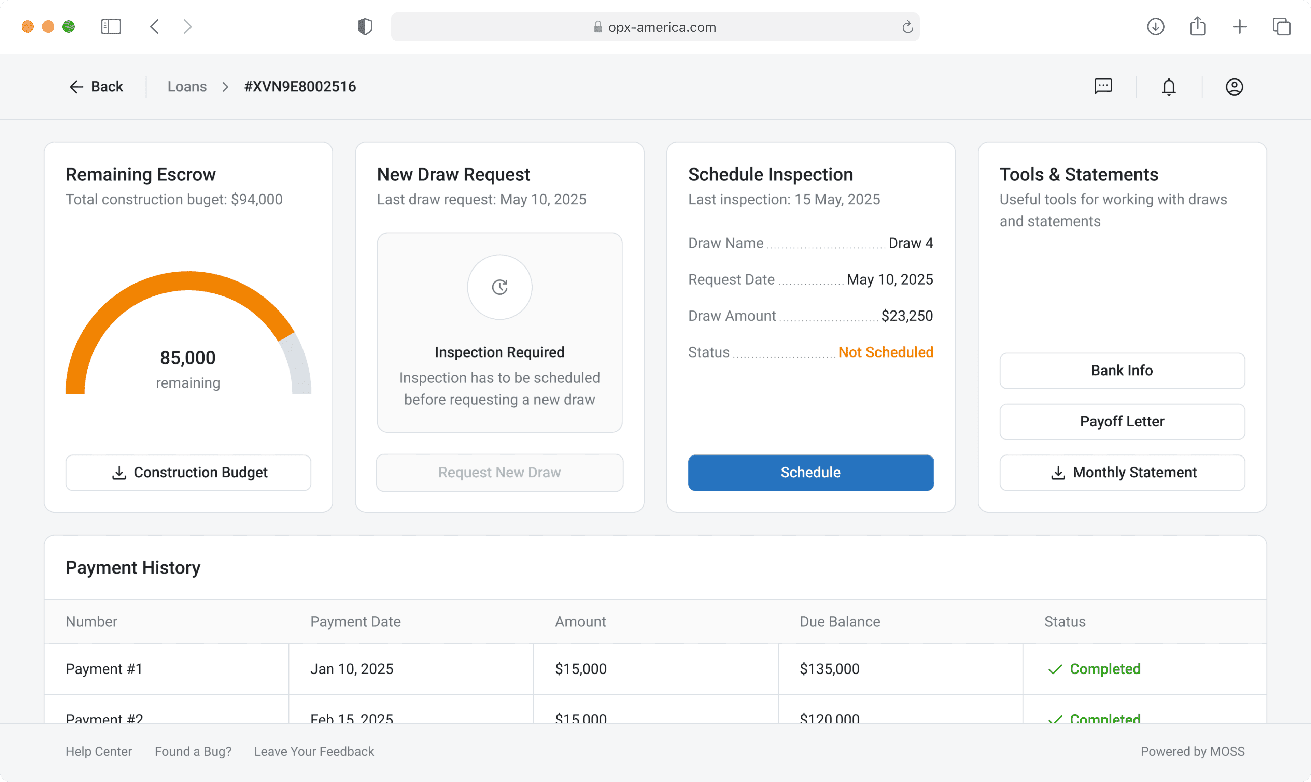Click the browser share icon
This screenshot has width=1311, height=782.
[x=1197, y=27]
